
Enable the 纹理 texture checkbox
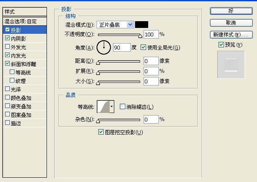click(x=12, y=80)
